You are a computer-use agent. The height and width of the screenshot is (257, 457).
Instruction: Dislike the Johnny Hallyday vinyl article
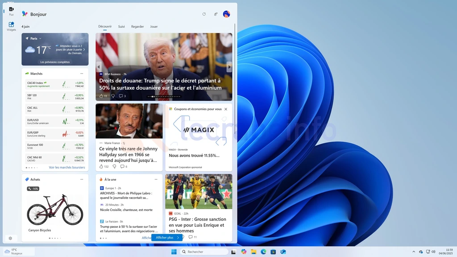114,166
